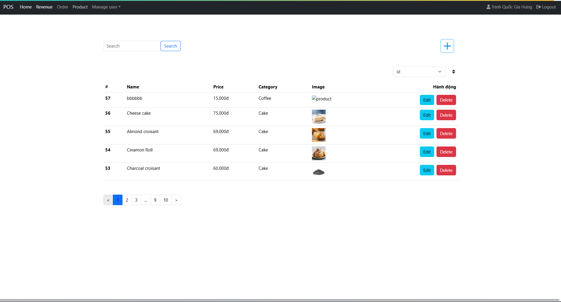Delete the Charcoal croisant product
561x302 pixels.
(x=446, y=170)
